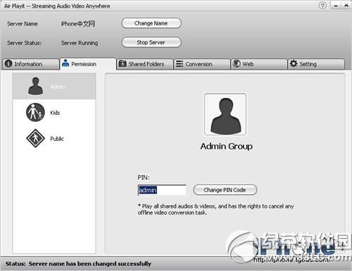This screenshot has width=352, height=271.
Task: Go to the Web tab
Action: pyautogui.click(x=259, y=64)
